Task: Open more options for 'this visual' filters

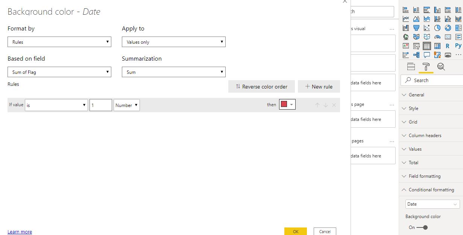Action: click(392, 29)
